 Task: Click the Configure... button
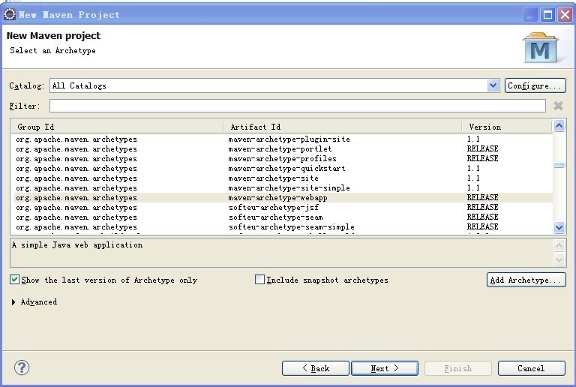tap(535, 85)
